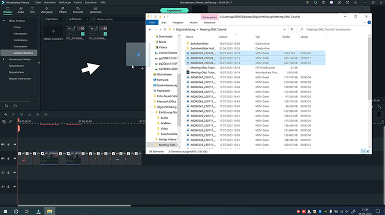
Task: Toggle lock on video track 2
Action: 8,144
